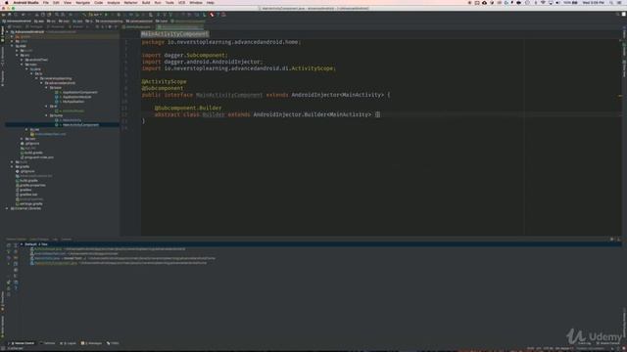Select MainActivity.java in Default changelist
Viewport: 627px width, 352px height.
47,258
